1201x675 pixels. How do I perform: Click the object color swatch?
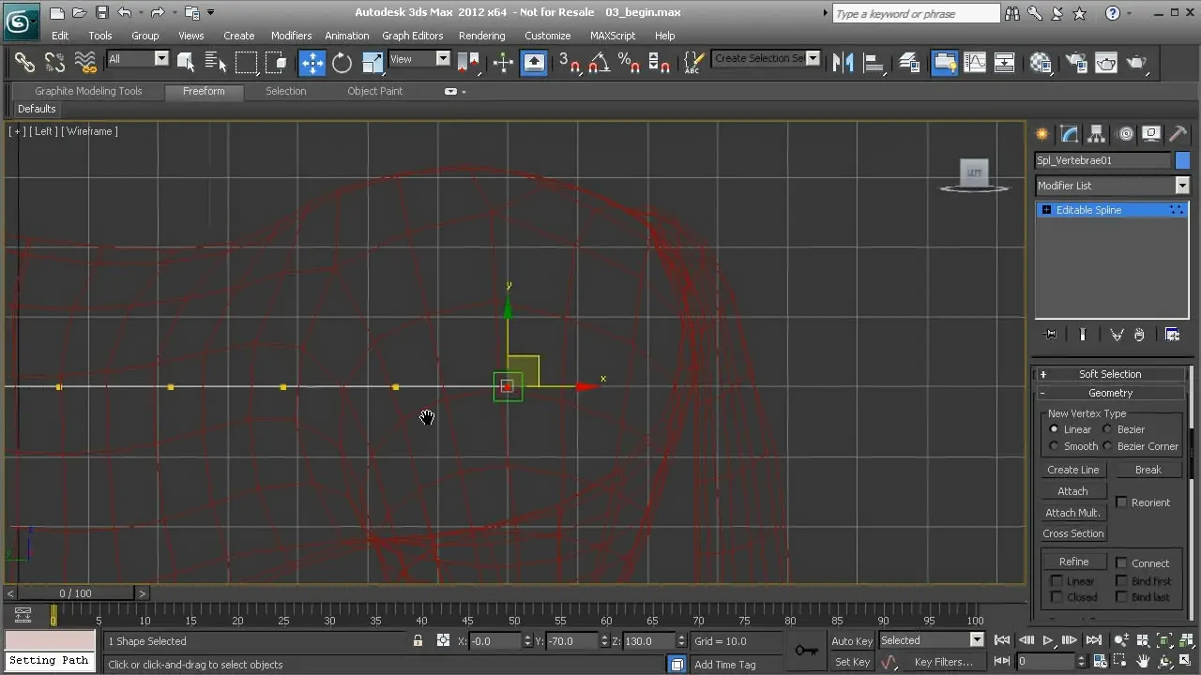point(1182,160)
